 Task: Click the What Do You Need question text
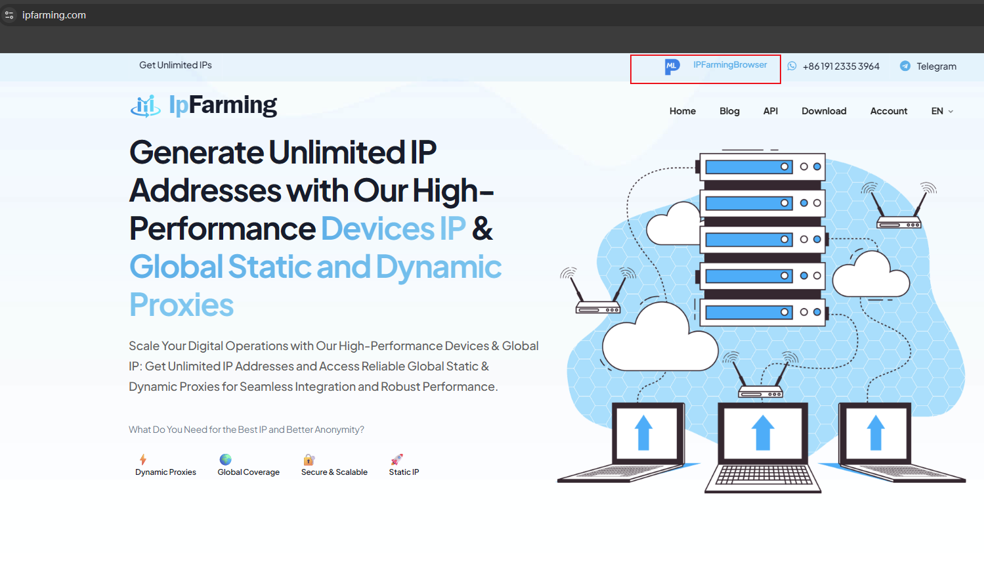[246, 430]
